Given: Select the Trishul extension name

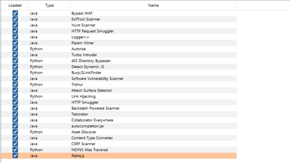Looking at the screenshot, I should [77, 85].
